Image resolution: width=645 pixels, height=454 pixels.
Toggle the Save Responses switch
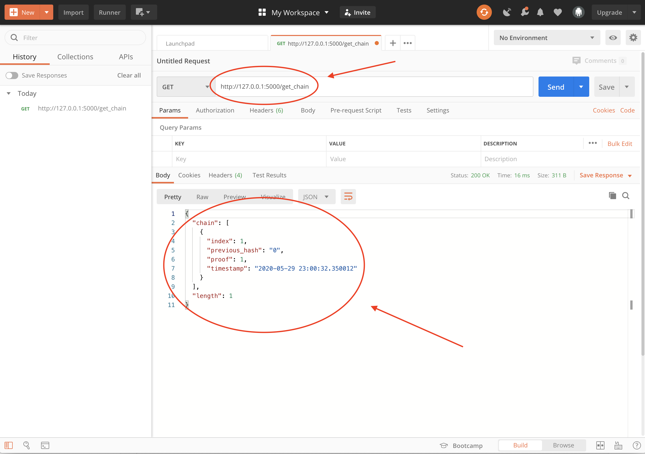(x=12, y=75)
